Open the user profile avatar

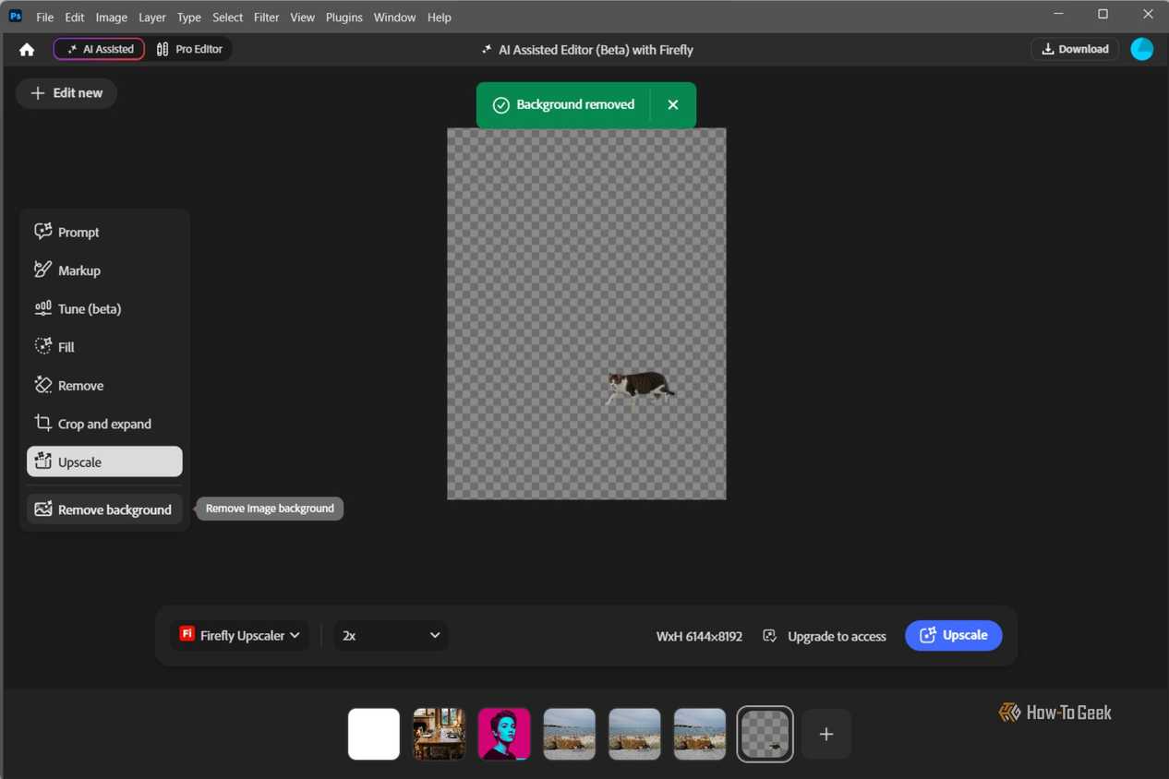[1142, 49]
